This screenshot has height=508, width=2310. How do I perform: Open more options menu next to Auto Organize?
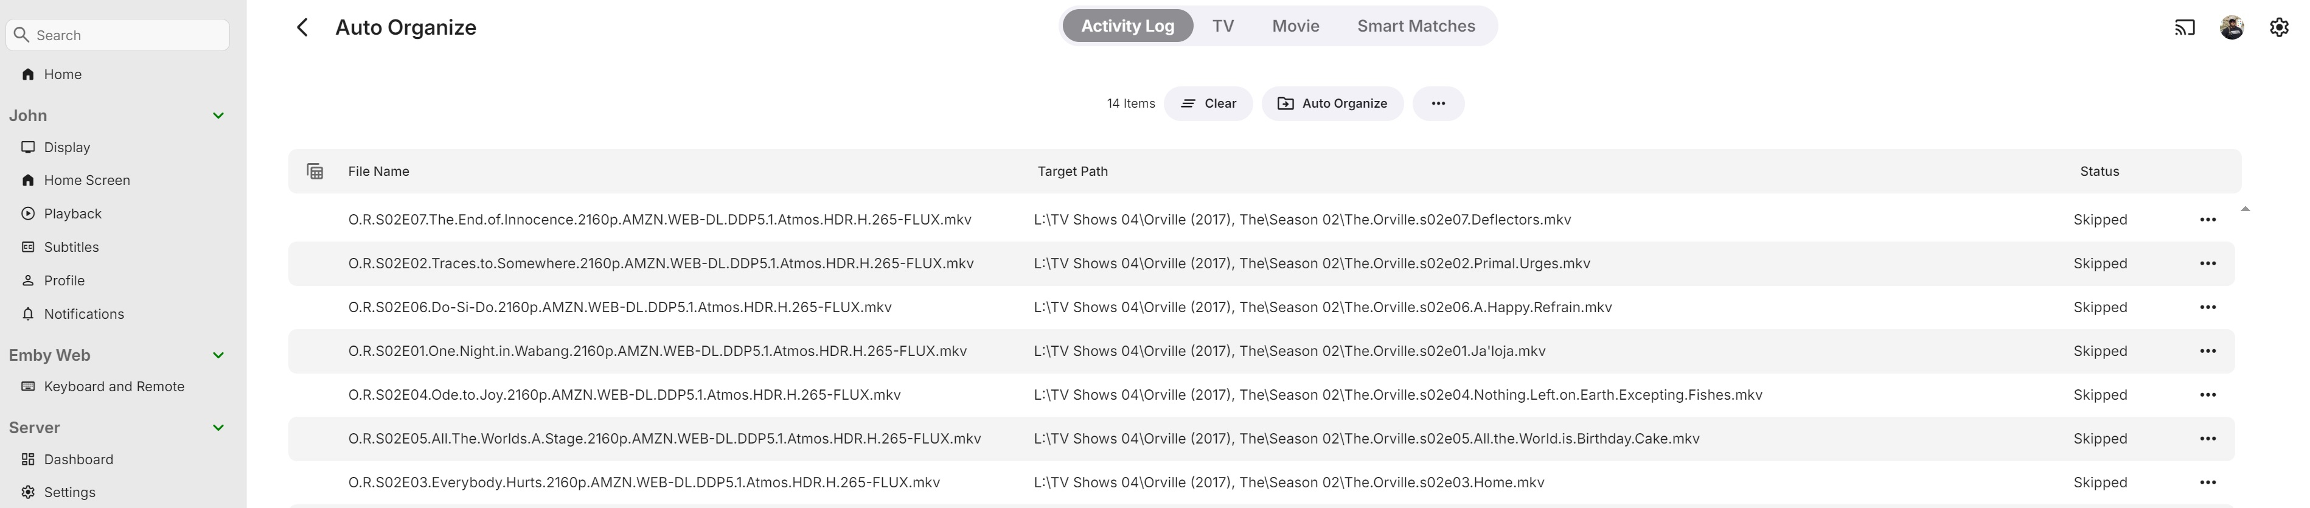[x=1438, y=103]
